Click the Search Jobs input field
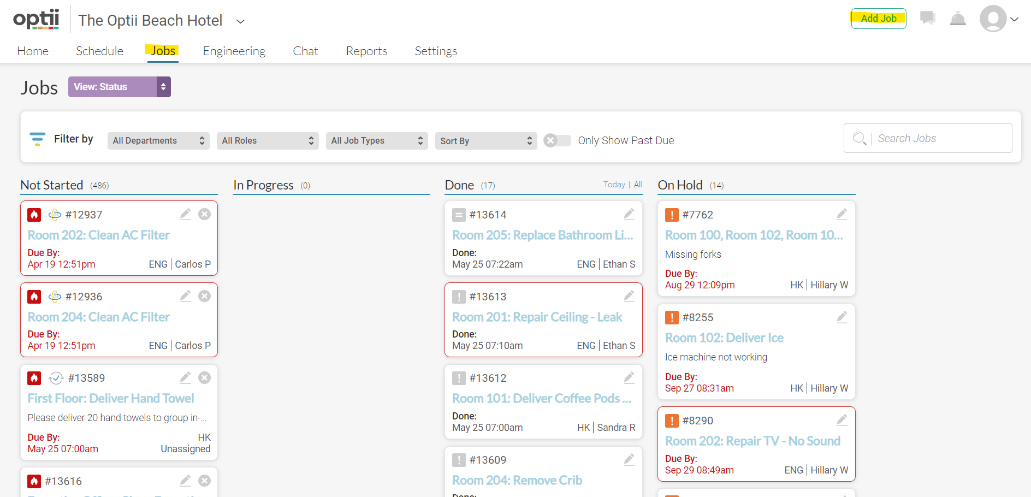Screen dimensions: 1031x497 click(928, 138)
